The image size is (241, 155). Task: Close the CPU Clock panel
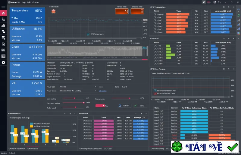click(x=146, y=114)
